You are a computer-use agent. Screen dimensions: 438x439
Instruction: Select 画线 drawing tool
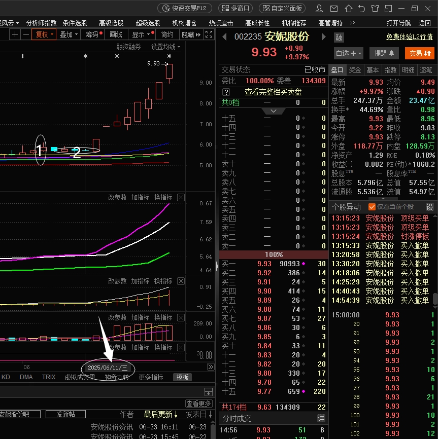pos(116,34)
